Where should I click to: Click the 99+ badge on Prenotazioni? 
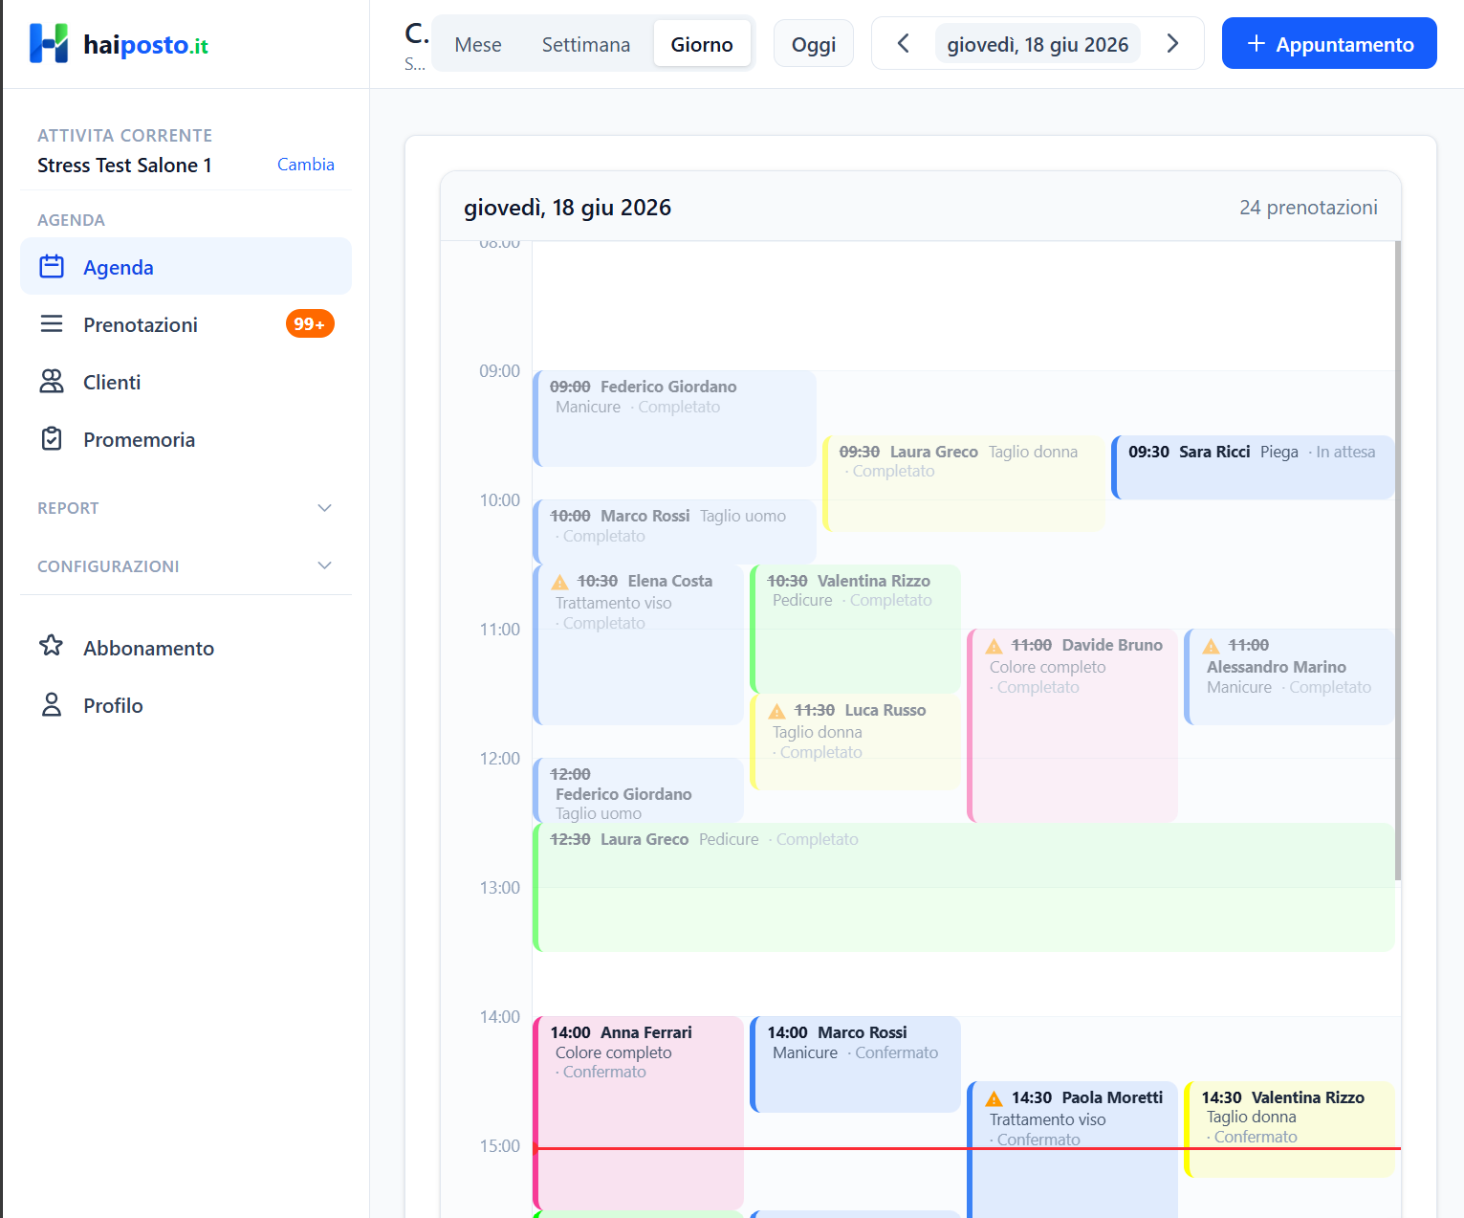tap(310, 324)
